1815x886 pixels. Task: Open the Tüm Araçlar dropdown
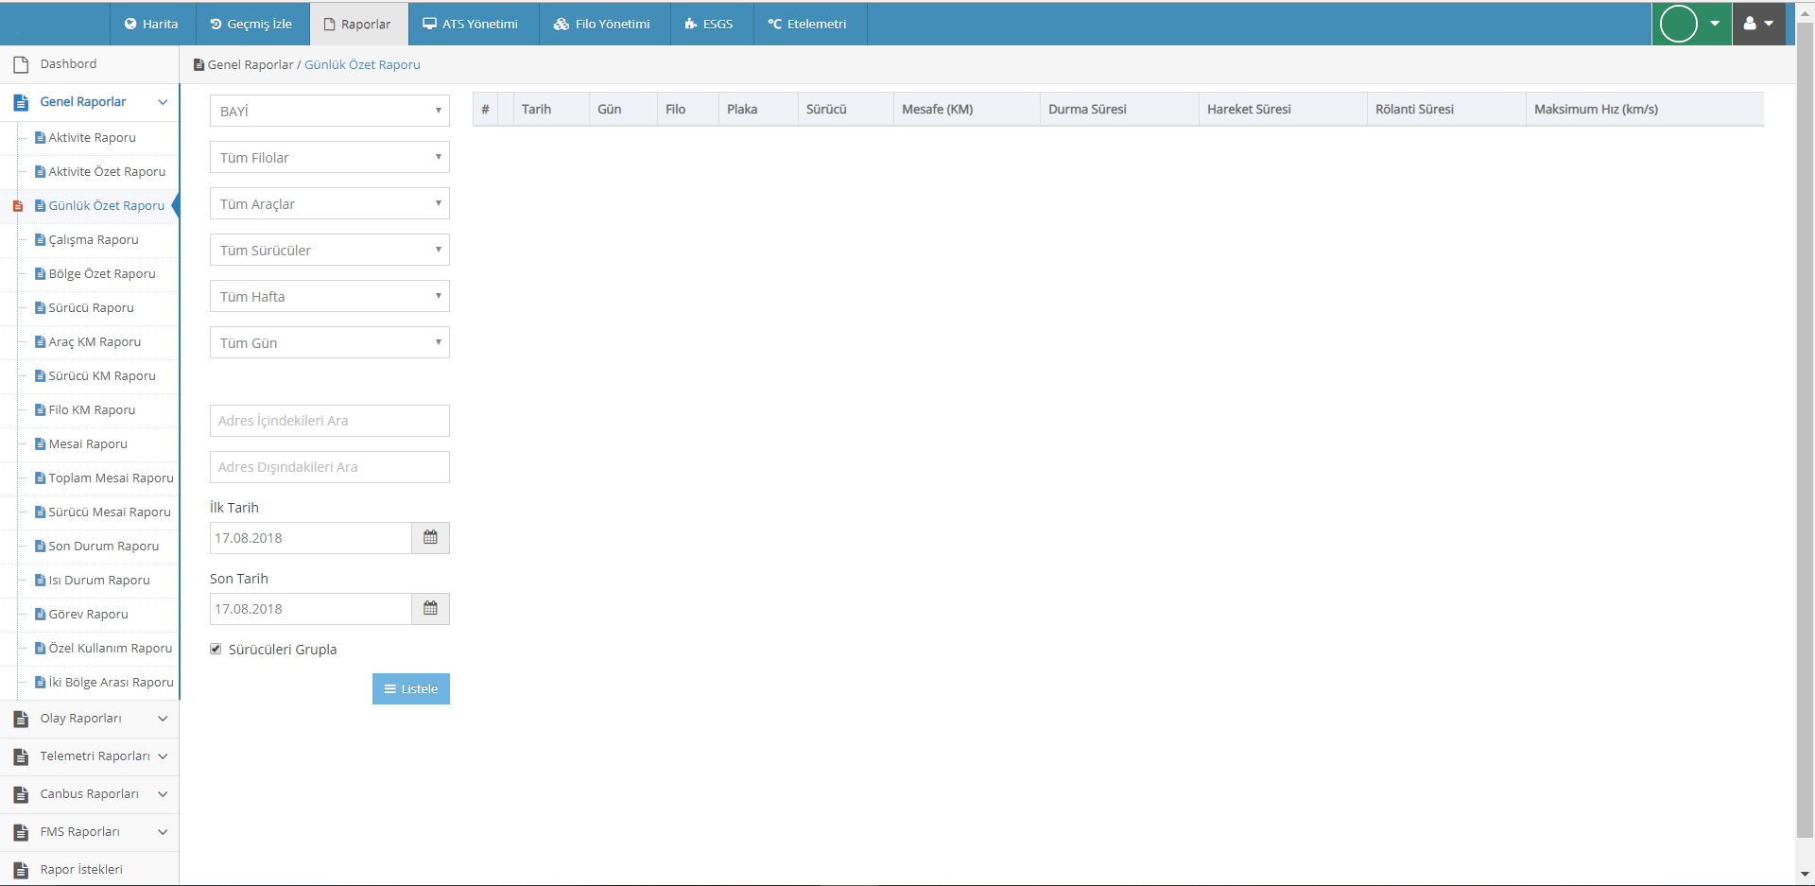(x=329, y=203)
